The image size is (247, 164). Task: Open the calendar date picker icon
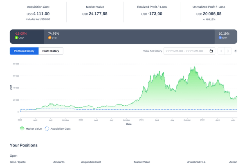coord(211,51)
